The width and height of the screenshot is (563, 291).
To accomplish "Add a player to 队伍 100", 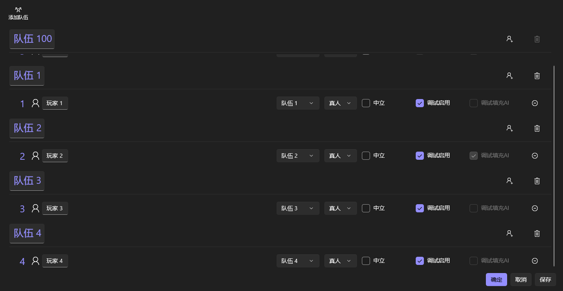I will [x=510, y=39].
